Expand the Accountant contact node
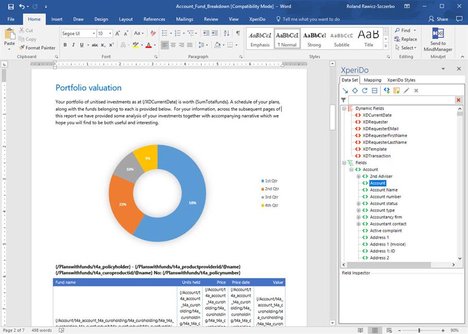Image resolution: width=468 pixels, height=334 pixels. click(x=358, y=224)
